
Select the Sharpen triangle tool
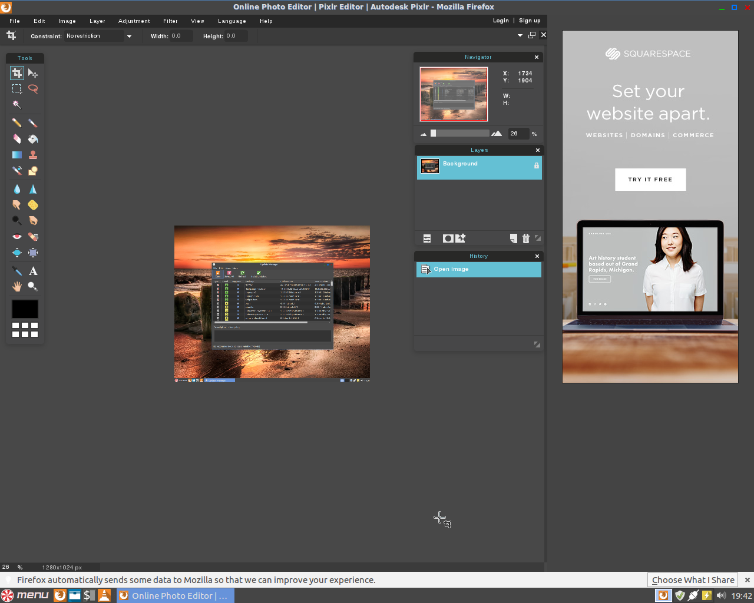33,189
